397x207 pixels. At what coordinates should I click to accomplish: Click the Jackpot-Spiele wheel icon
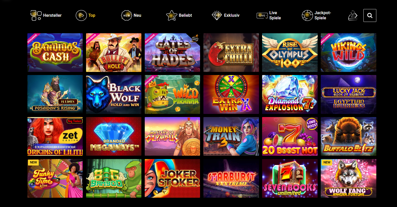307,15
